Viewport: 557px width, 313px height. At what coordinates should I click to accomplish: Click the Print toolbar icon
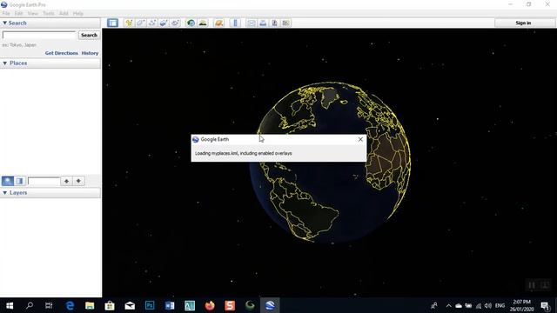(x=263, y=23)
